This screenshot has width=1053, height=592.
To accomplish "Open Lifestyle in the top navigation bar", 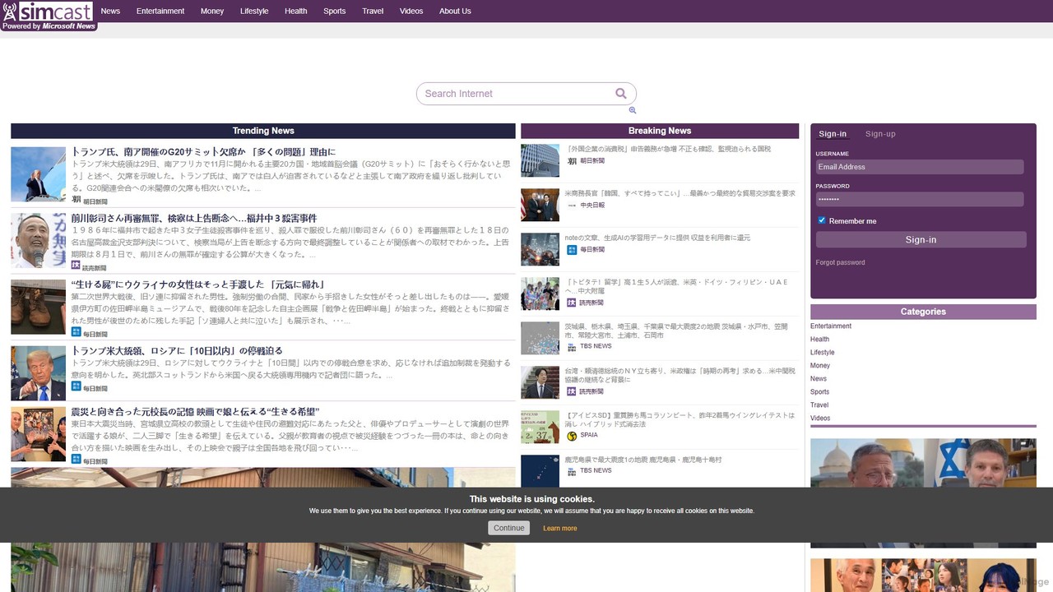I will click(x=254, y=12).
